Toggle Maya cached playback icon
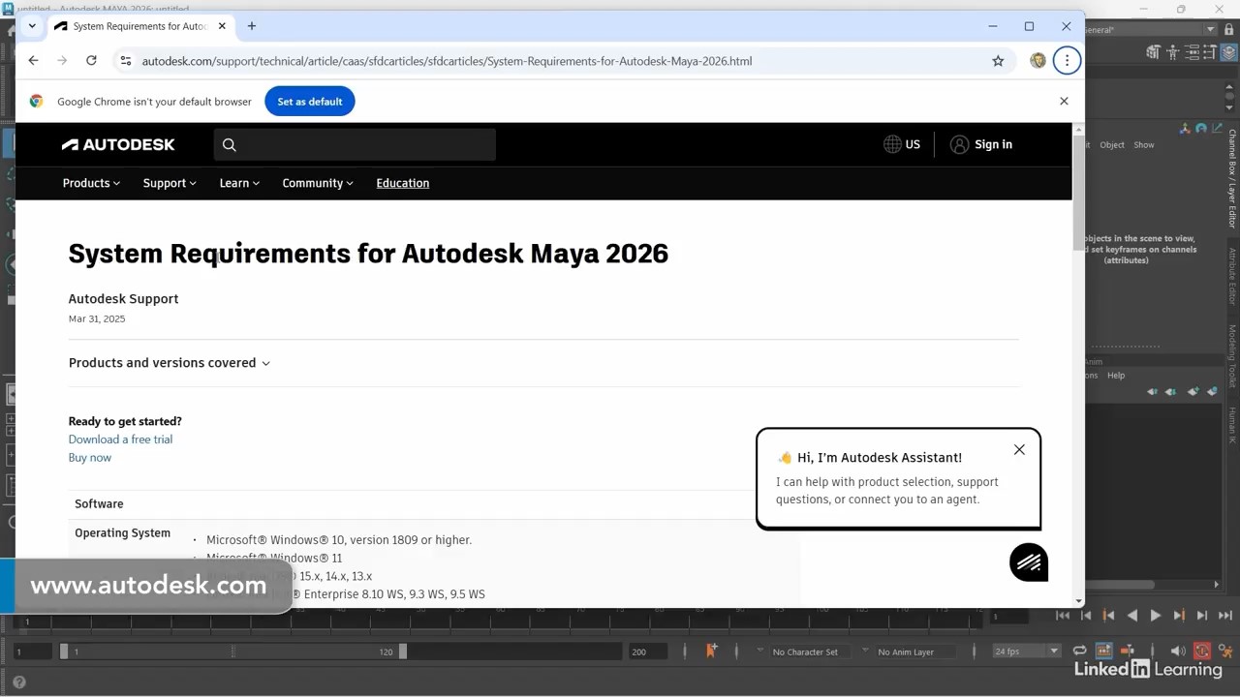The image size is (1240, 697). point(1103,652)
